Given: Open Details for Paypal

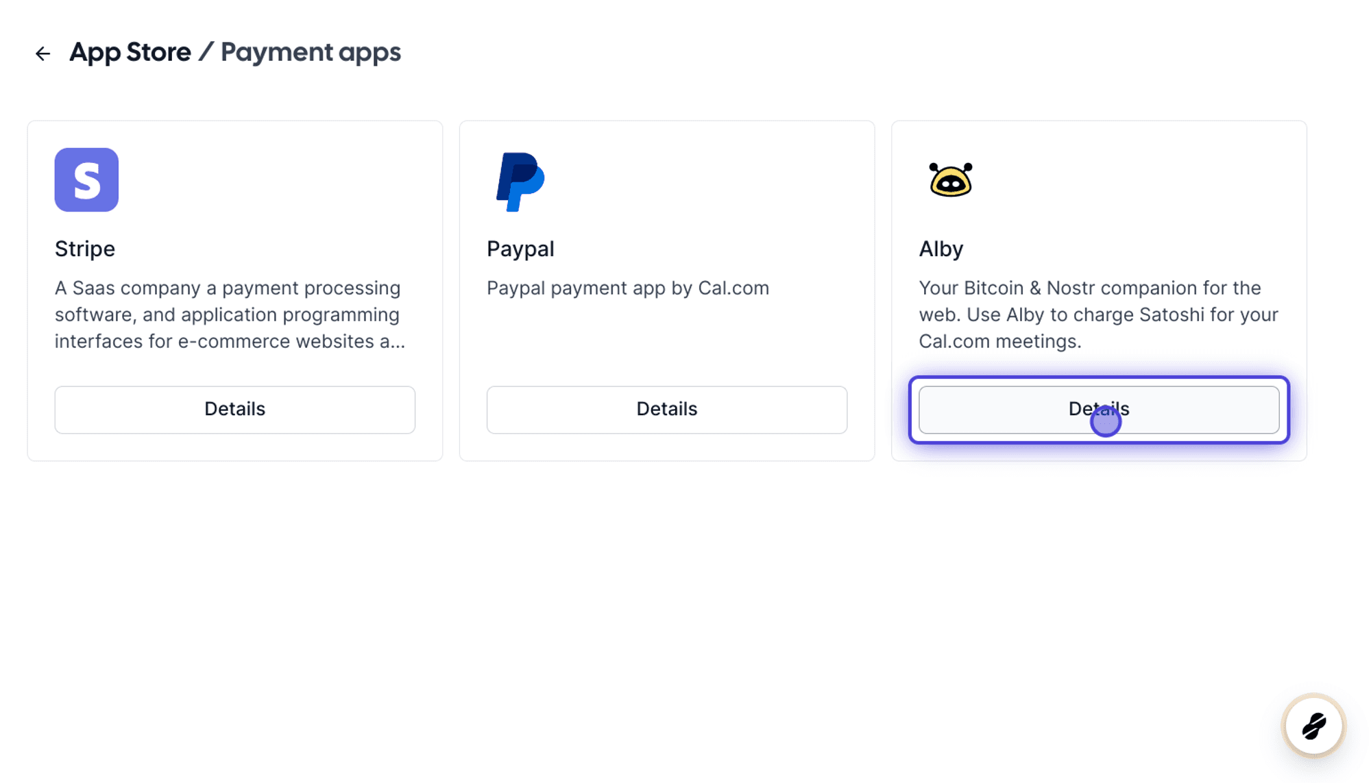Looking at the screenshot, I should [x=667, y=410].
